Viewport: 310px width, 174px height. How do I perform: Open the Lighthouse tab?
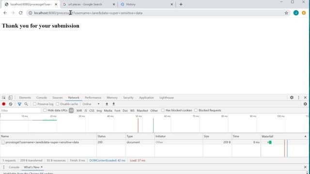167,98
